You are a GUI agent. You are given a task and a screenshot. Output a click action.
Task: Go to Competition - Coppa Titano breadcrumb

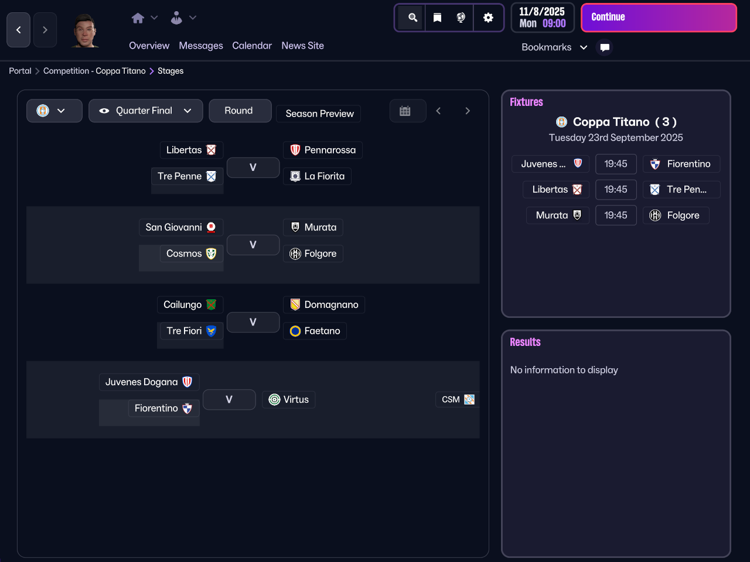94,71
